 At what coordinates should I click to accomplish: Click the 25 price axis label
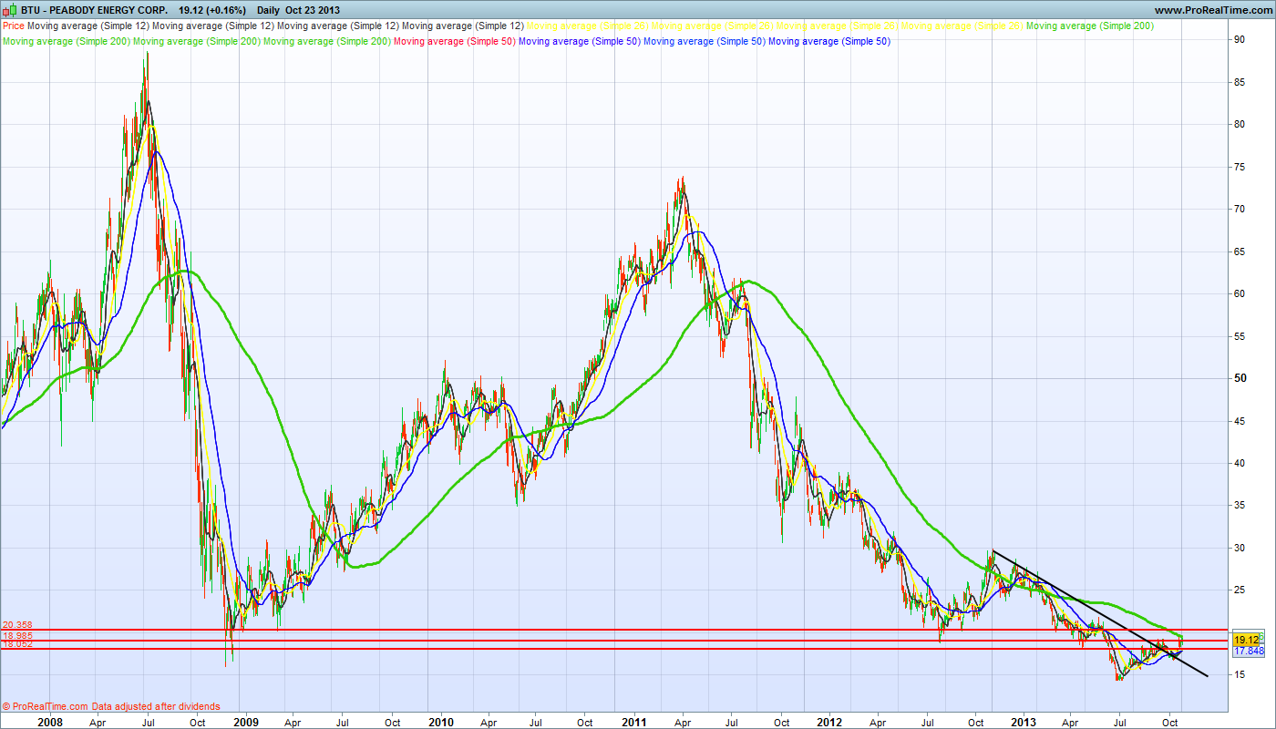1240,590
